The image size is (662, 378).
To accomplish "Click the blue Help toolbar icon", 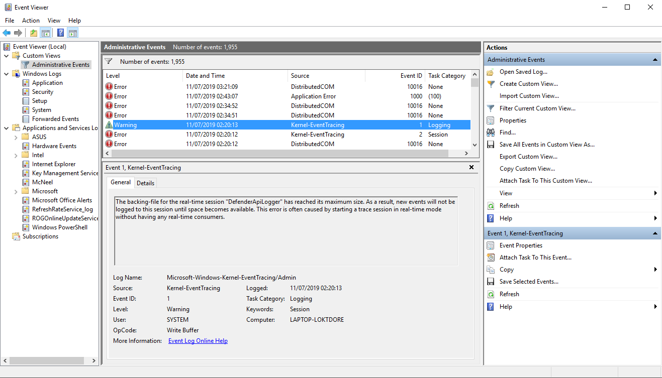I will 60,33.
